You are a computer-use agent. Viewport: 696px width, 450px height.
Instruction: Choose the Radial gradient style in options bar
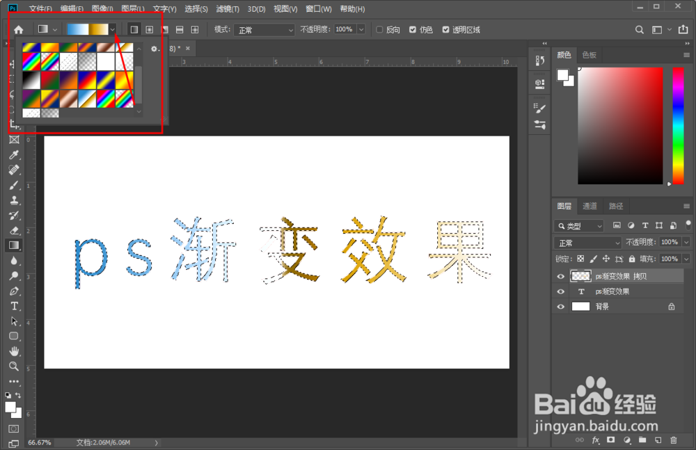[150, 29]
